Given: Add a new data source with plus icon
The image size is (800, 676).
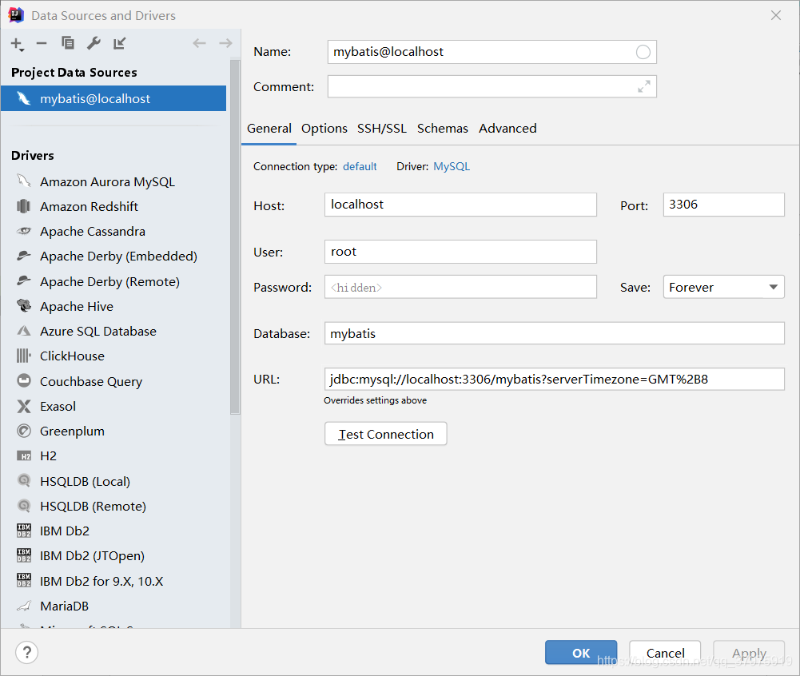Looking at the screenshot, I should 17,44.
